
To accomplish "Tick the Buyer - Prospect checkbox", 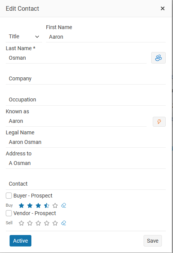I will 9,196.
